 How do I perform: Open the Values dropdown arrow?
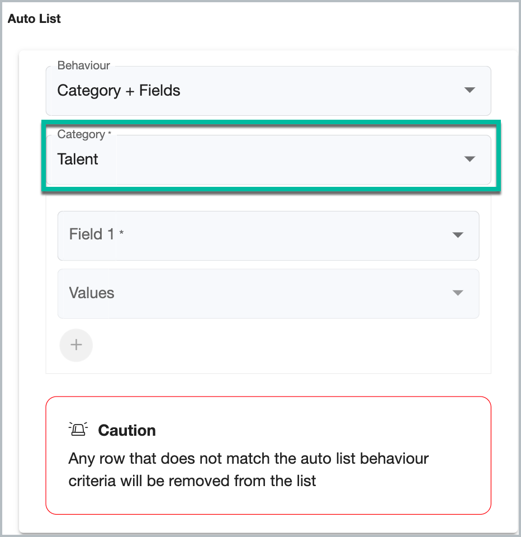[x=458, y=293]
